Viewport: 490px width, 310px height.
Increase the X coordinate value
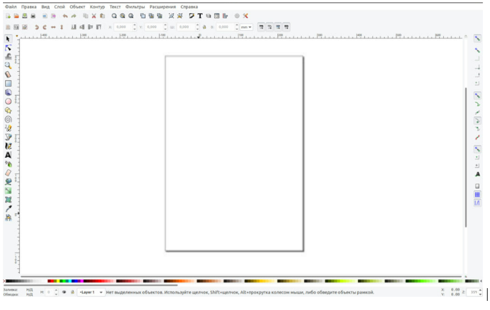pyautogui.click(x=135, y=25)
